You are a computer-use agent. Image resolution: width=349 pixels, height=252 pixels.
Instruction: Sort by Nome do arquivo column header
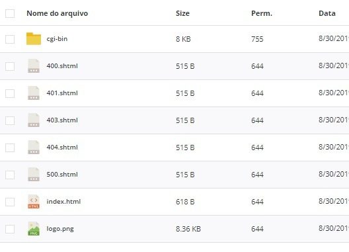(58, 13)
